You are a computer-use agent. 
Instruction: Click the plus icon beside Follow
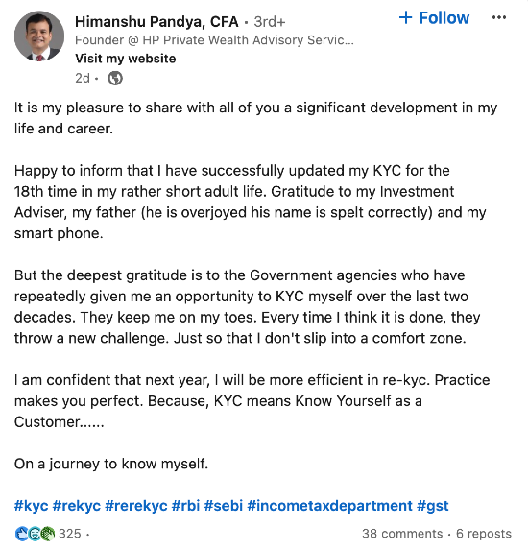coord(405,17)
